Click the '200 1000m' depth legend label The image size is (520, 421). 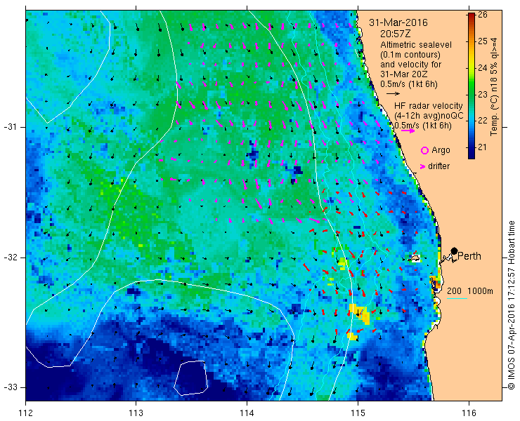point(470,291)
